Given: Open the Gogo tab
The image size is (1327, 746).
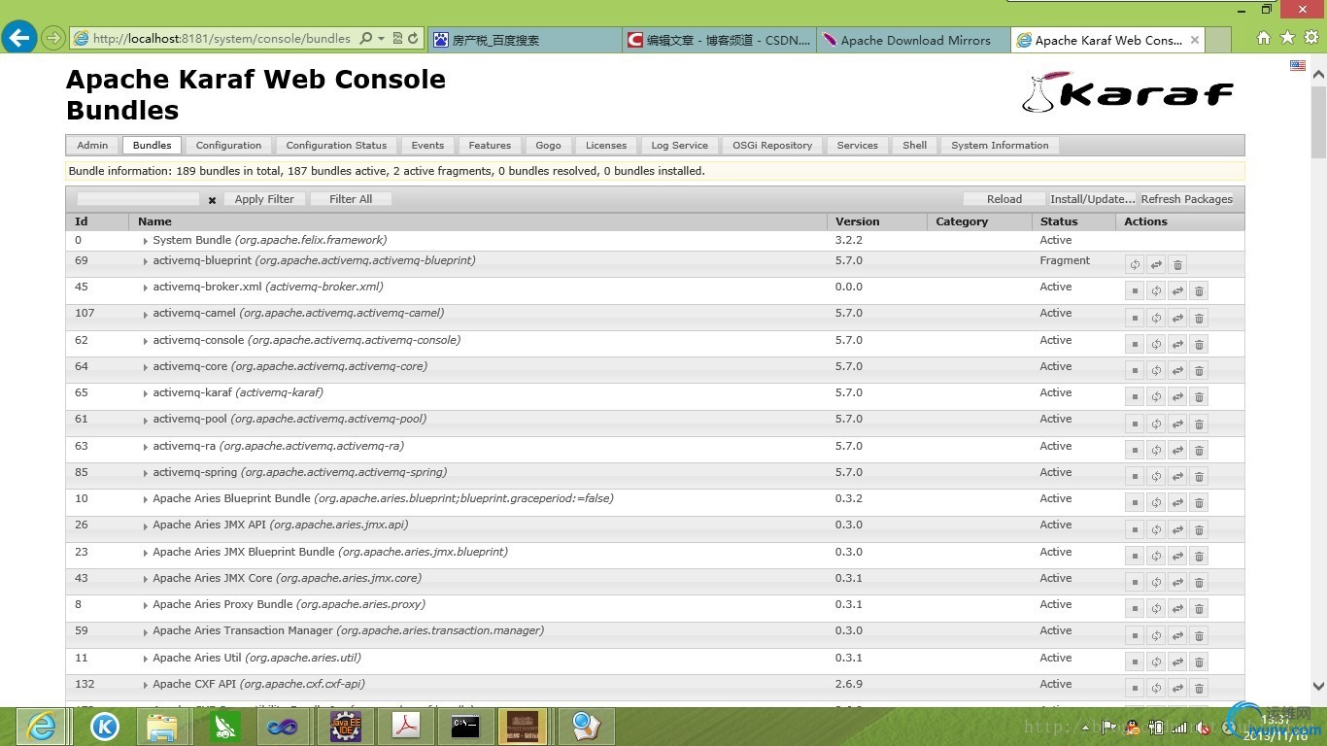Looking at the screenshot, I should click(x=548, y=146).
